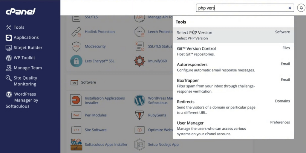306x153 pixels.
Task: Open the Hotlink Protection link
Action: click(100, 32)
